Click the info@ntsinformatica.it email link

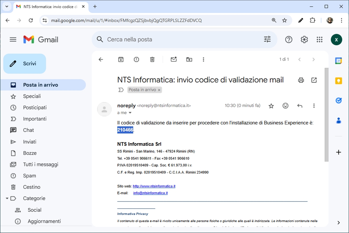(151, 193)
